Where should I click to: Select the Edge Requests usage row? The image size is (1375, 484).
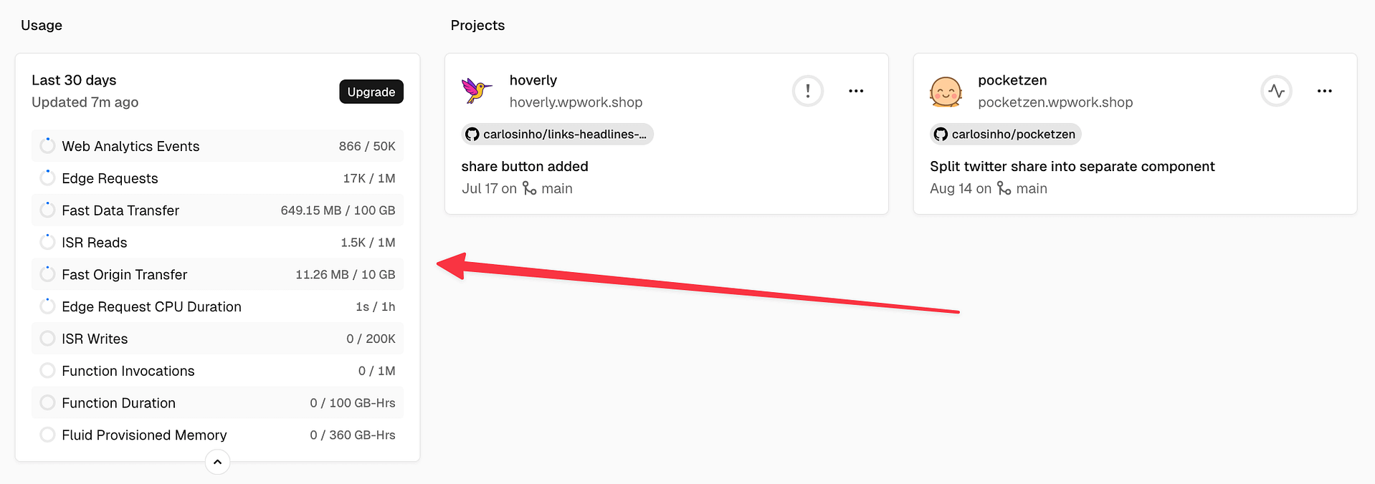(217, 178)
